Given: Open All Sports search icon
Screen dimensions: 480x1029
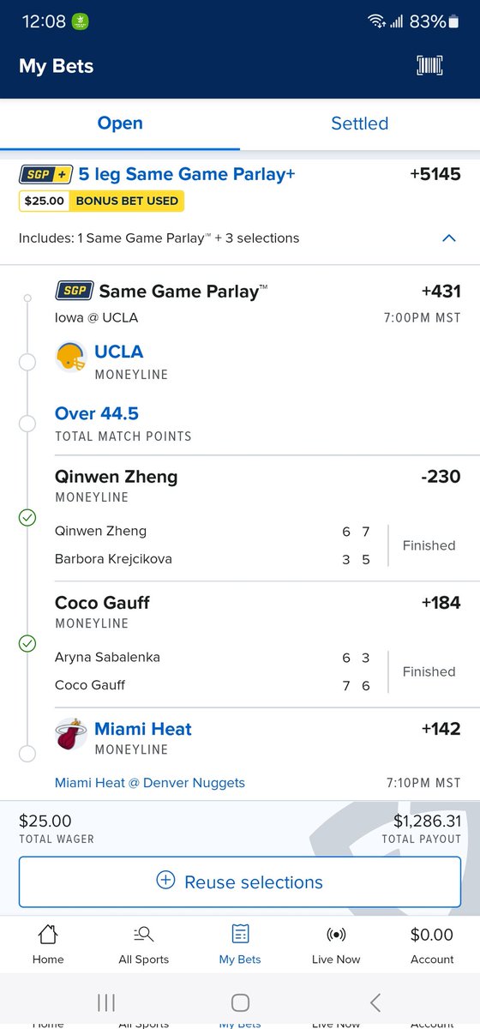Looking at the screenshot, I should (144, 934).
